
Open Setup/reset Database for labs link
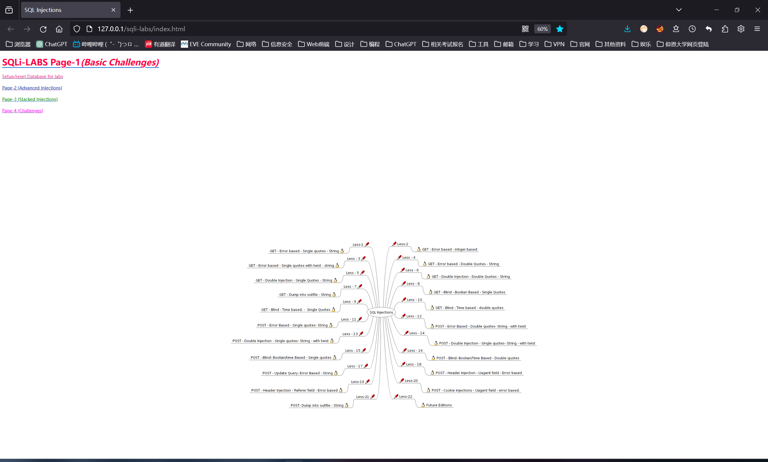coord(32,76)
